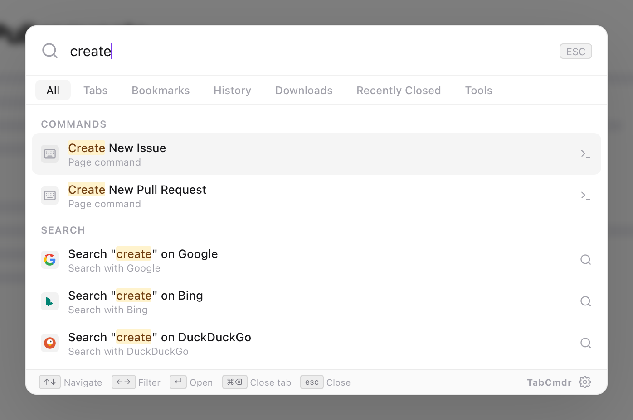Click terminal prompt icon on Create New Pull Request row

[585, 196]
